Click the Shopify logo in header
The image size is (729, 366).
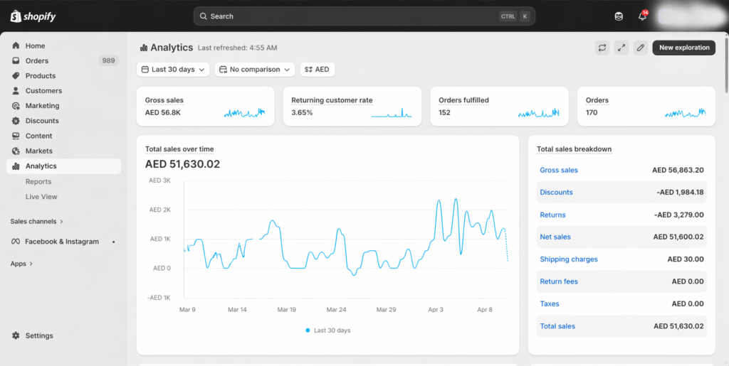(33, 16)
